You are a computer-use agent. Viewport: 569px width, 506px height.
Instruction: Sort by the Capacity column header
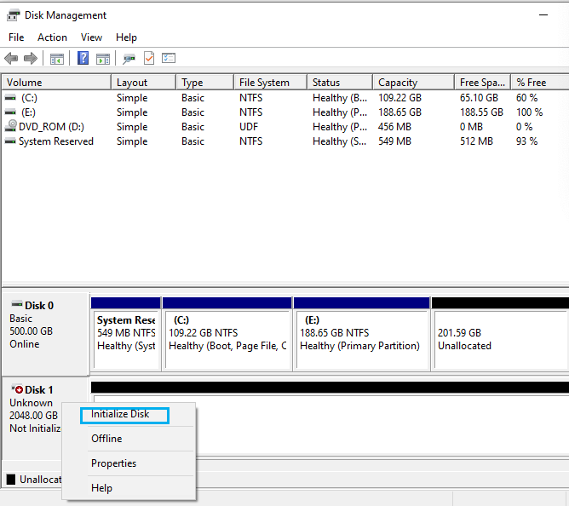click(x=414, y=83)
